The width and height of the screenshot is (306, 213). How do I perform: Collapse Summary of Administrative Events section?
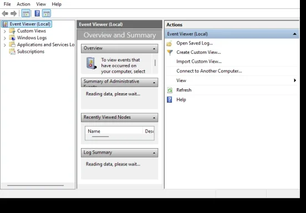pyautogui.click(x=154, y=83)
